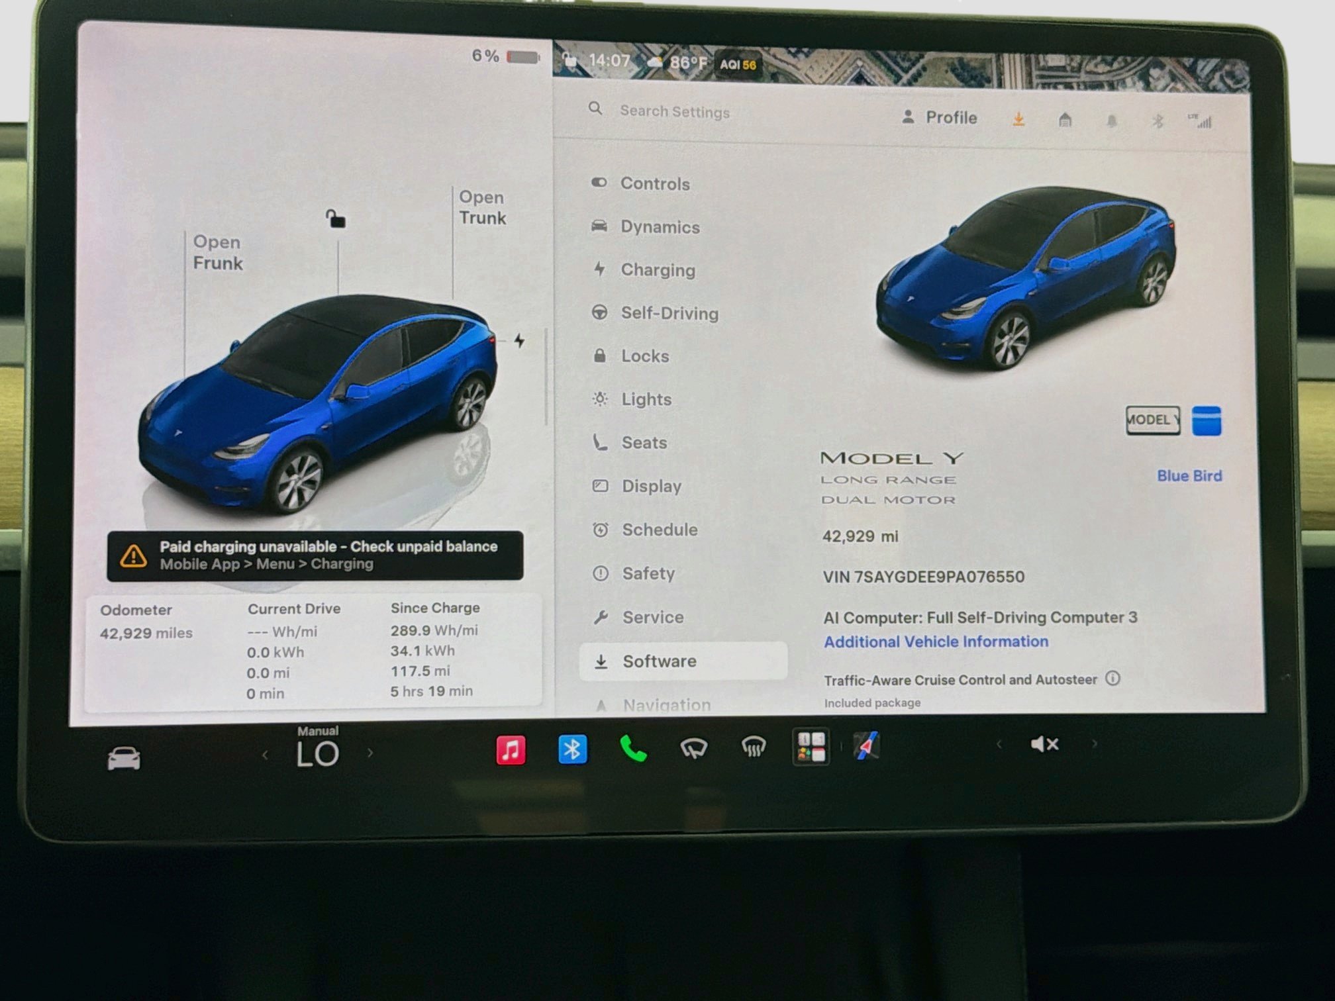Tap the Bluetooth status icon in the header

click(1158, 121)
